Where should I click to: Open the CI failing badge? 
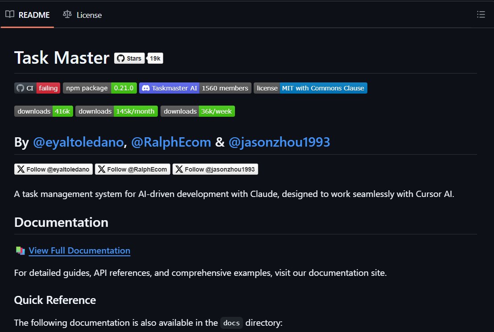point(37,88)
